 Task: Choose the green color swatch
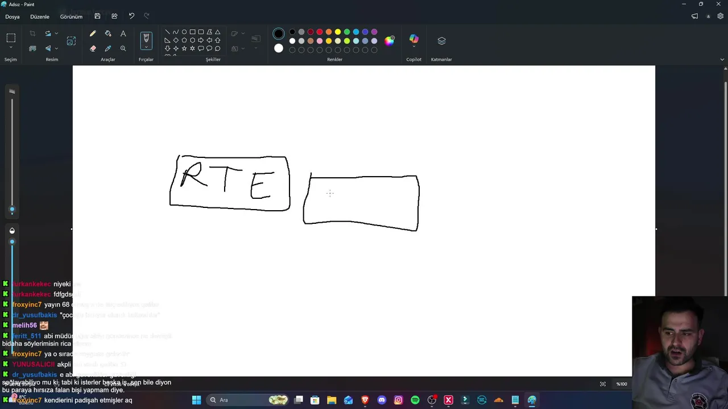(x=347, y=32)
